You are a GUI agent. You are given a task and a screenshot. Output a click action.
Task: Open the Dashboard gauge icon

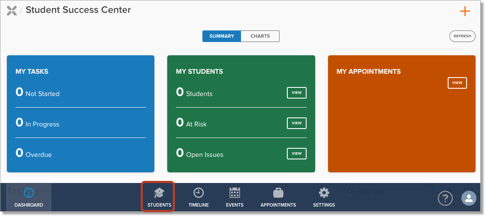tap(28, 193)
